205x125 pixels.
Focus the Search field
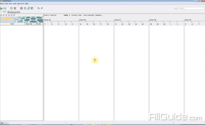pyautogui.click(x=189, y=8)
